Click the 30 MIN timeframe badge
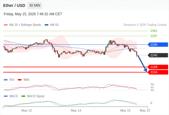This screenshot has width=169, height=115. click(35, 5)
